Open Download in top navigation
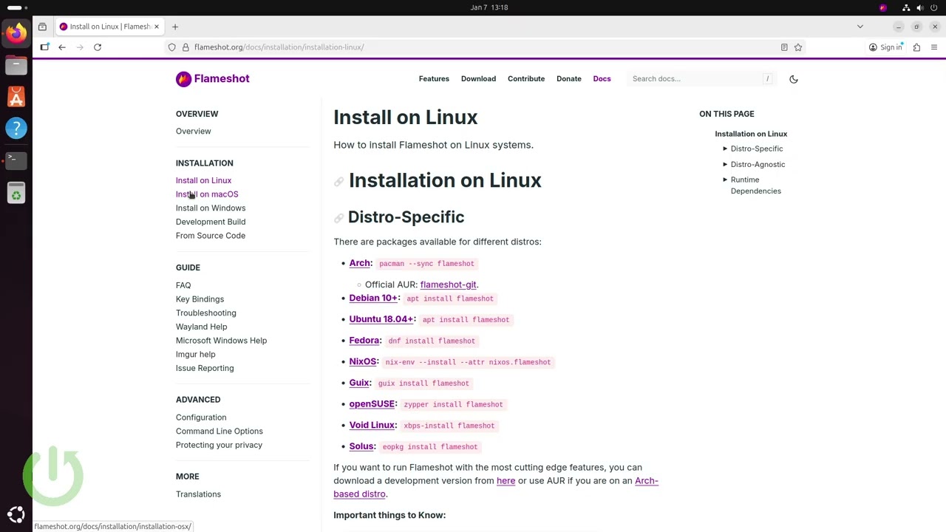946x532 pixels. [478, 78]
